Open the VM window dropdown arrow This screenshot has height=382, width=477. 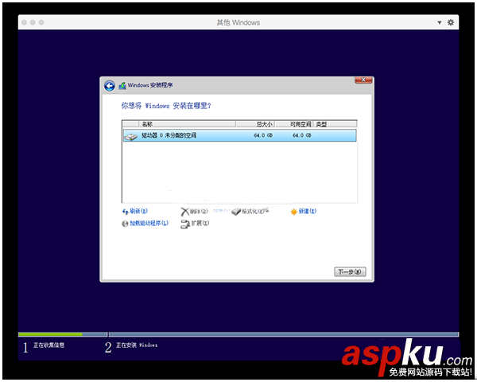[x=440, y=22]
